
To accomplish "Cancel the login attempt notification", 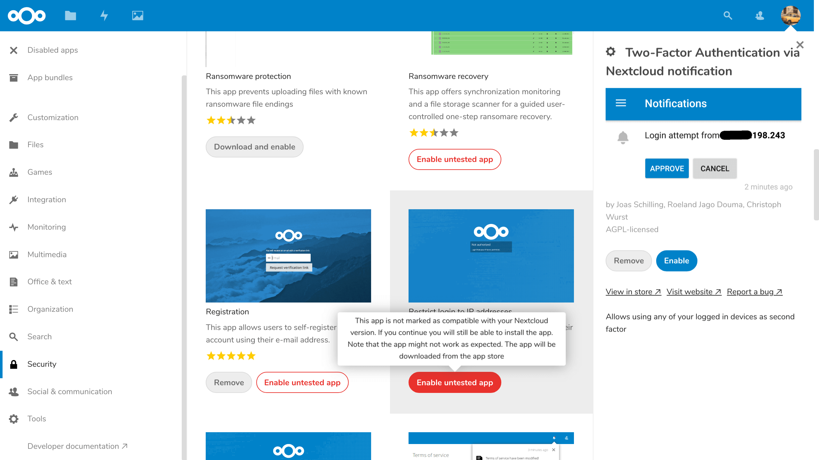I will pyautogui.click(x=714, y=168).
